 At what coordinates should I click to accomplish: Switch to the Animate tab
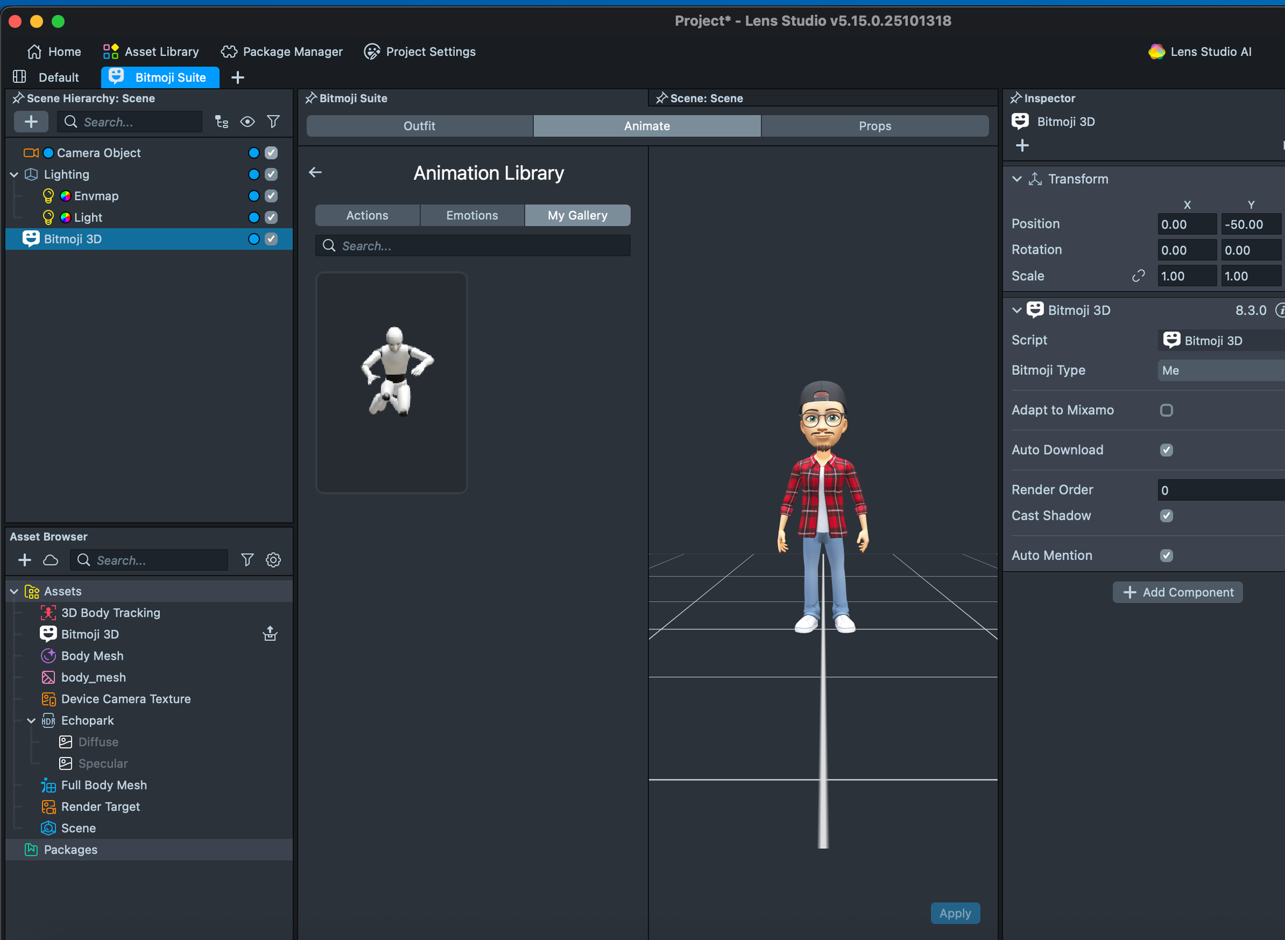click(647, 126)
